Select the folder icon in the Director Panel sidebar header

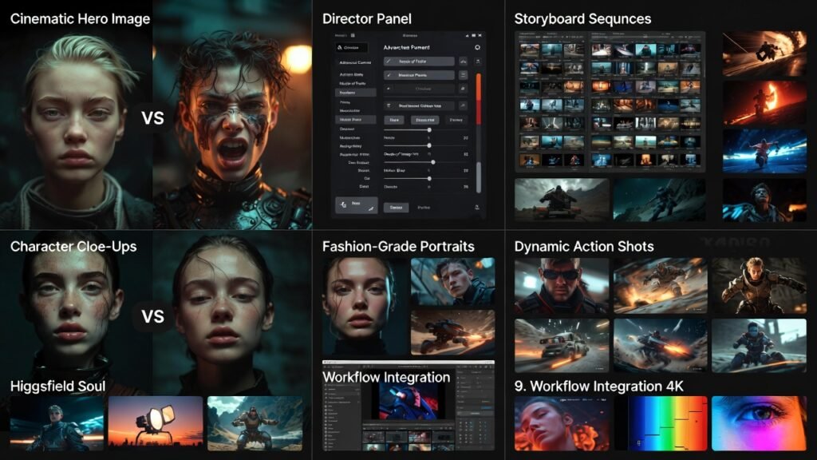tap(339, 47)
